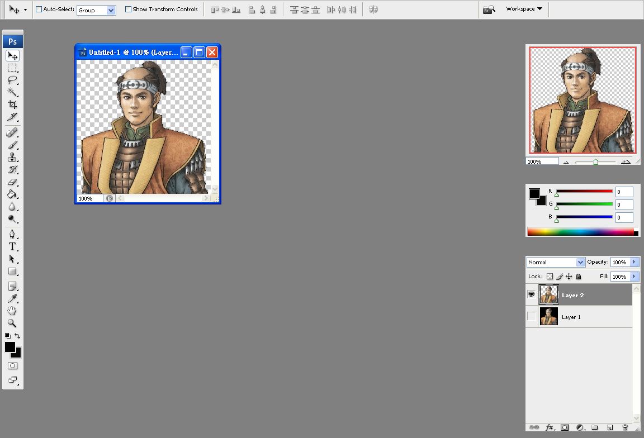The height and width of the screenshot is (438, 644).
Task: Select the Dodge tool
Action: [x=12, y=219]
